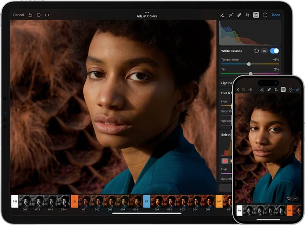Screen dimensions: 305x225
Task: Click the Temperature slider handle
Action: pos(249,64)
